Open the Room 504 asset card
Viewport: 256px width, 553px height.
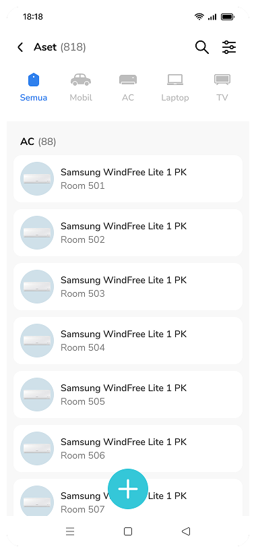pyautogui.click(x=128, y=341)
